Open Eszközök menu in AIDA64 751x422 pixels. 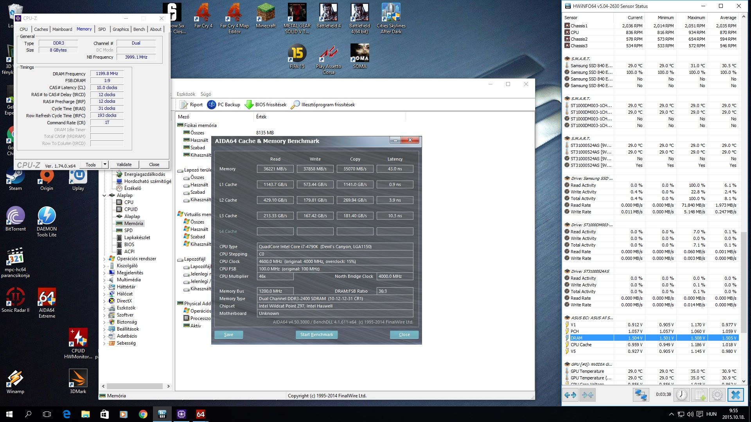tap(186, 94)
